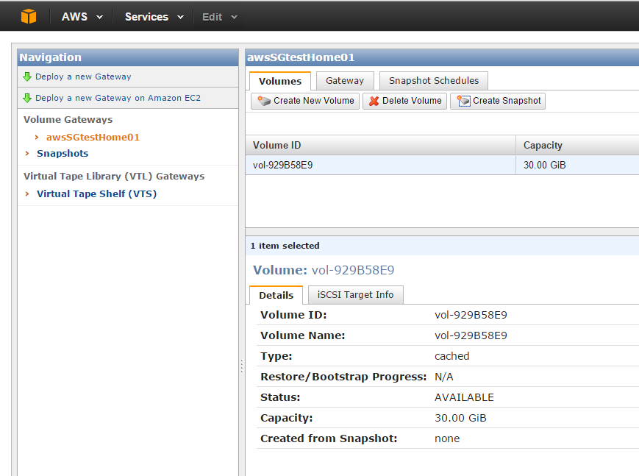
Task: Open the iSCSI Target Info tab
Action: pyautogui.click(x=355, y=295)
